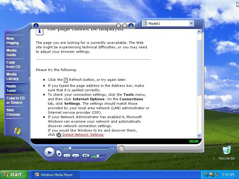Click Detect Network Settings link
The image size is (239, 179).
[x=83, y=135]
